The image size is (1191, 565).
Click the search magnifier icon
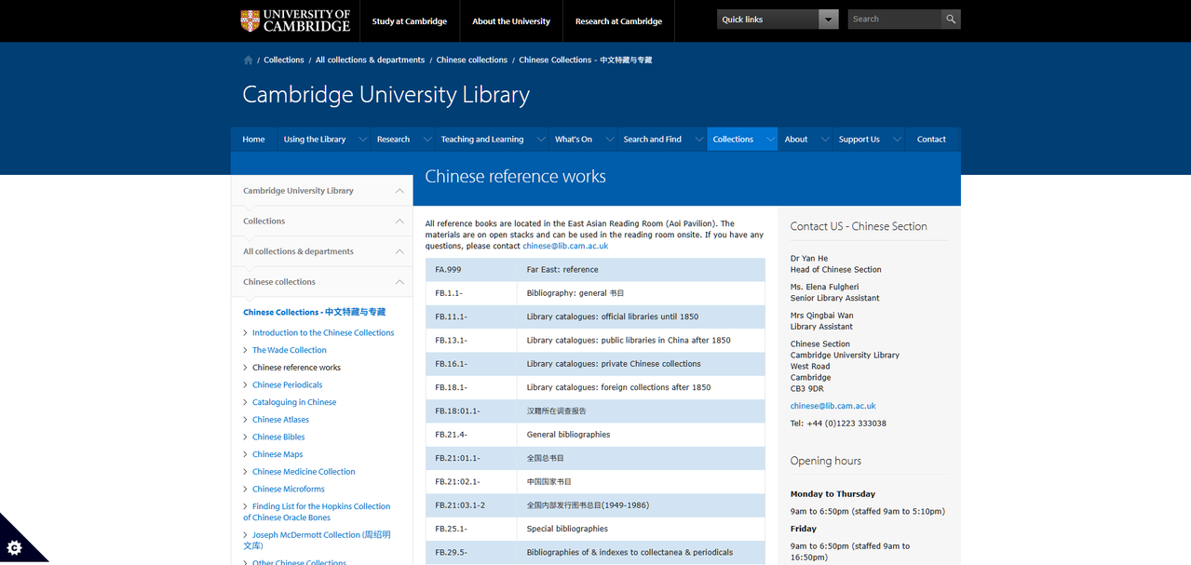[x=950, y=20]
